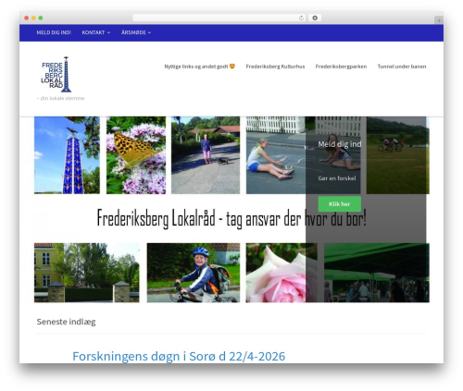
Task: Click the din lokale stemme tagline
Action: [x=60, y=98]
